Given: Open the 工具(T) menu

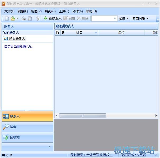Looking at the screenshot, I should pyautogui.click(x=64, y=11).
